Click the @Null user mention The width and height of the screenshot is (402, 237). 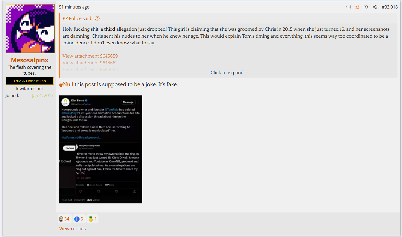pyautogui.click(x=66, y=84)
